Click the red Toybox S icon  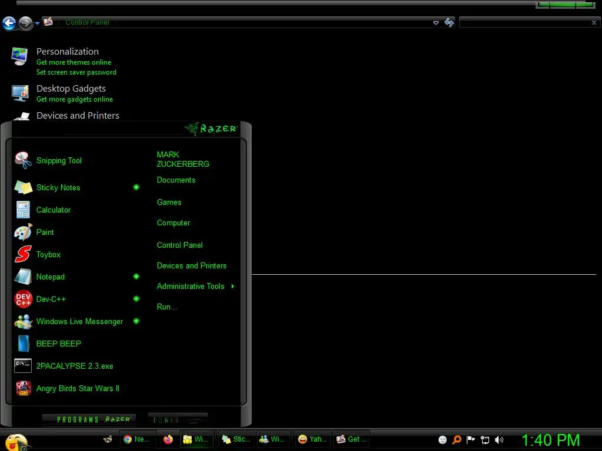coord(23,254)
